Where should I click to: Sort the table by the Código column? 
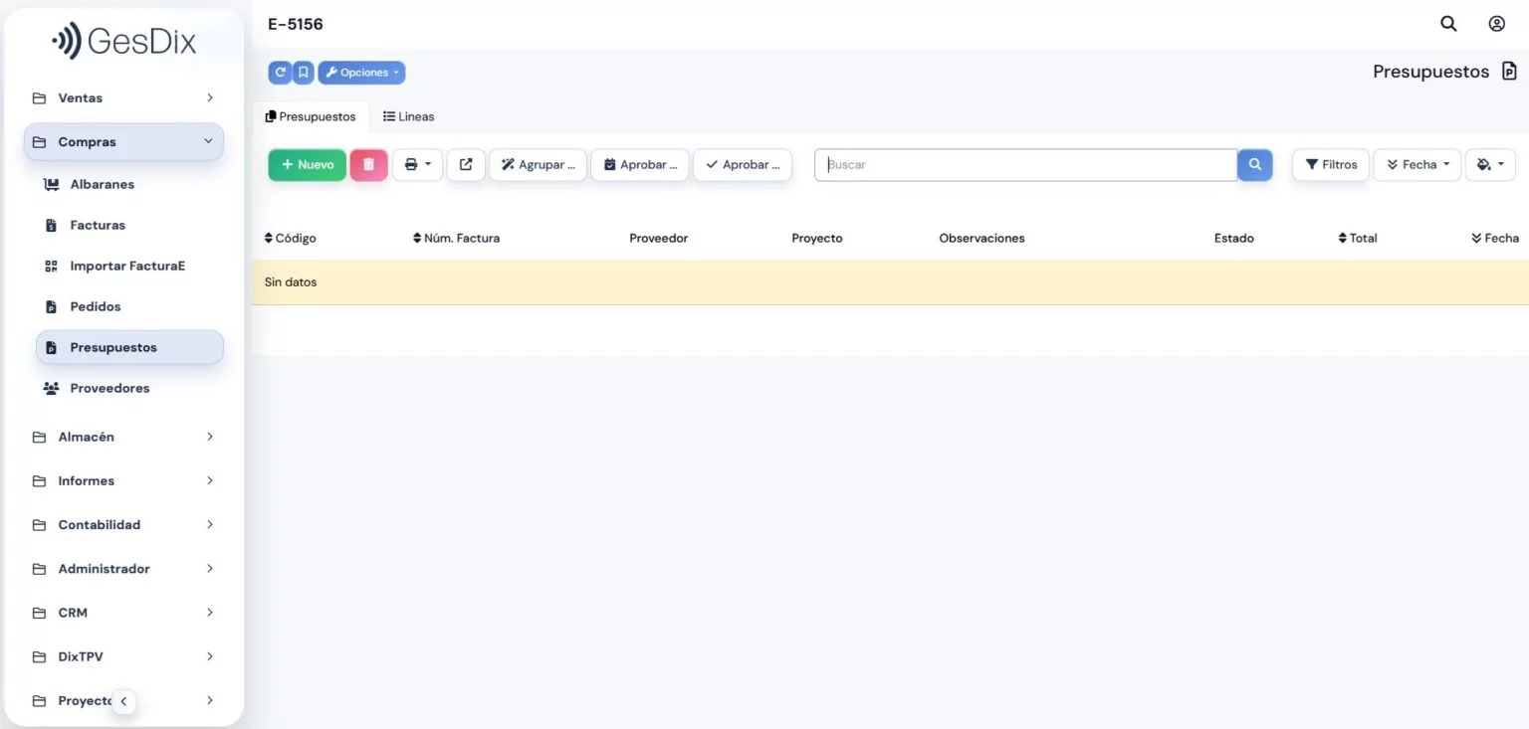pos(291,238)
